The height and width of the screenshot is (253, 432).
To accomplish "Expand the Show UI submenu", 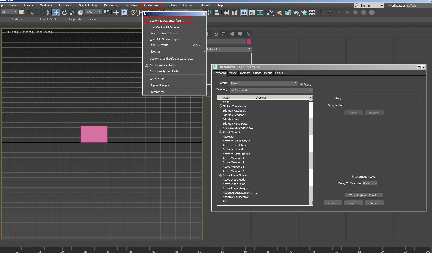I will 175,52.
